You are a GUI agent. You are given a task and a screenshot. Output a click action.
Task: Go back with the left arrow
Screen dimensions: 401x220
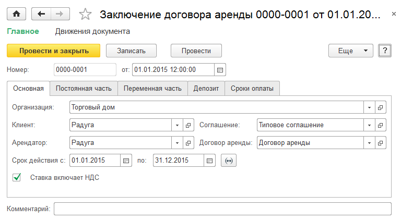click(x=41, y=15)
